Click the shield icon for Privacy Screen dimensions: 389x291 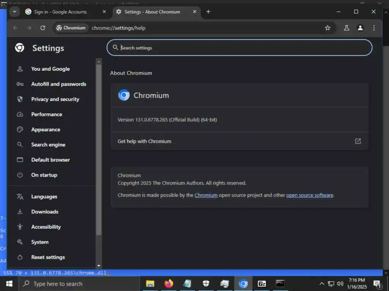point(20,99)
